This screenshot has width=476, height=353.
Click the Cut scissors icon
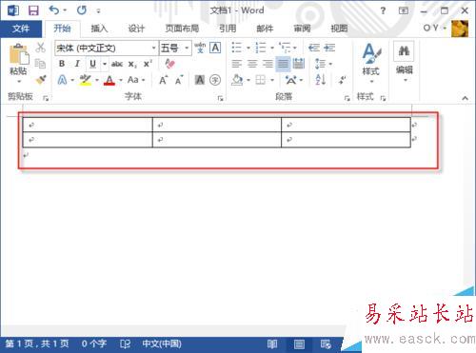click(40, 48)
